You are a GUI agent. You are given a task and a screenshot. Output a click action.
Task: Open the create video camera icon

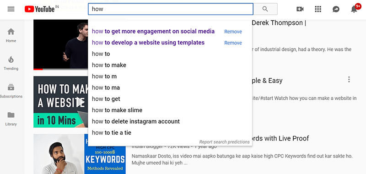[x=300, y=9]
